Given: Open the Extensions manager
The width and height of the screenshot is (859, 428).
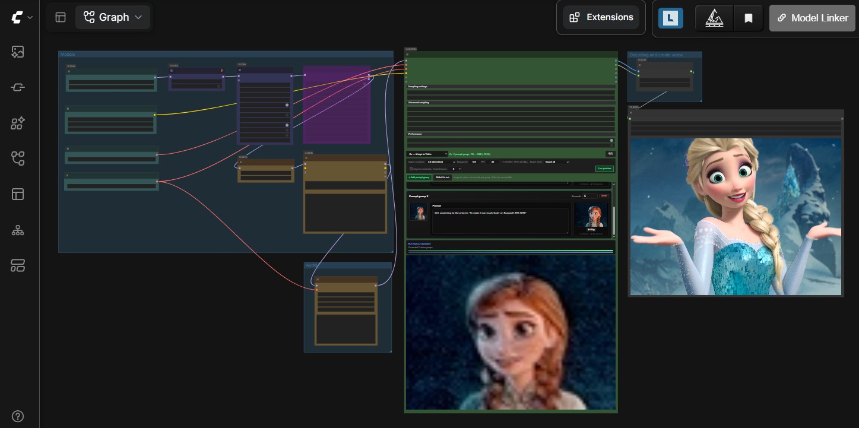Looking at the screenshot, I should 601,17.
